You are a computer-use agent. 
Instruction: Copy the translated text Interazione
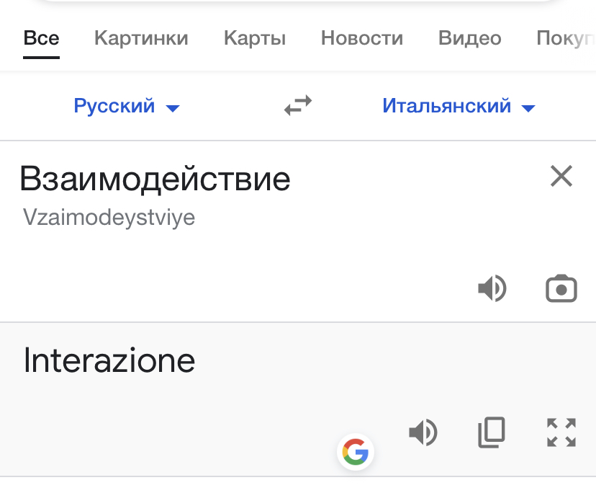click(x=492, y=432)
